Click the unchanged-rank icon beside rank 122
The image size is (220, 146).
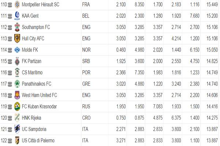tap(10, 141)
